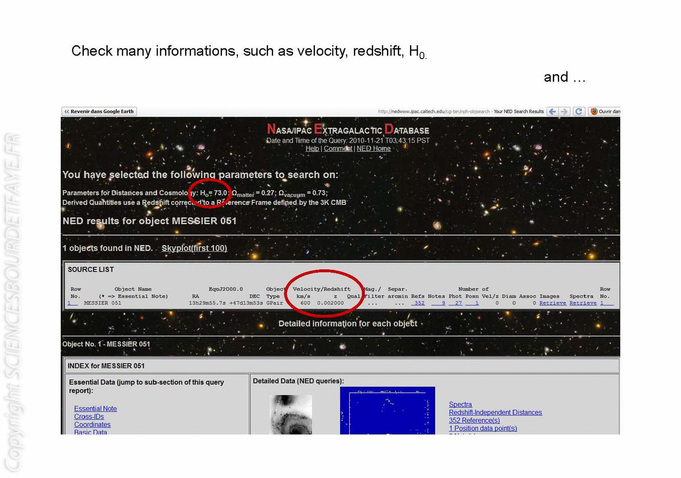The width and height of the screenshot is (681, 478).
Task: Jump to Basic Data section
Action: tap(90, 432)
